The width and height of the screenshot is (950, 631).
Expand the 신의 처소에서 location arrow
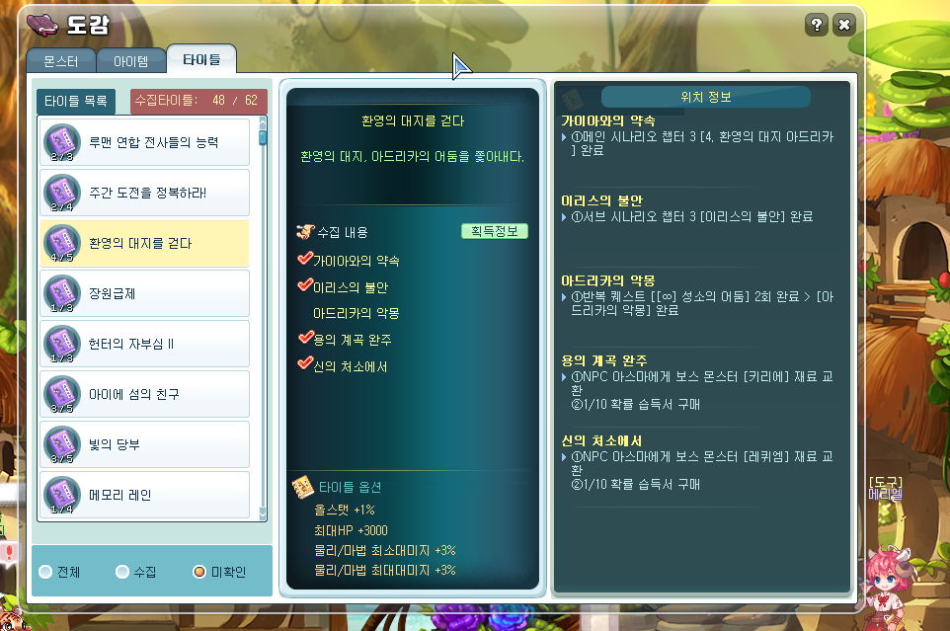click(564, 457)
